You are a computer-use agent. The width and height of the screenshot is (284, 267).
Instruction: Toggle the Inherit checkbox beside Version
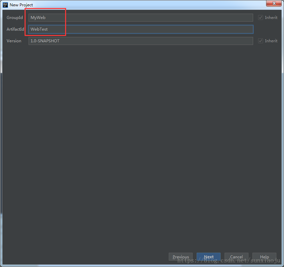pyautogui.click(x=260, y=41)
